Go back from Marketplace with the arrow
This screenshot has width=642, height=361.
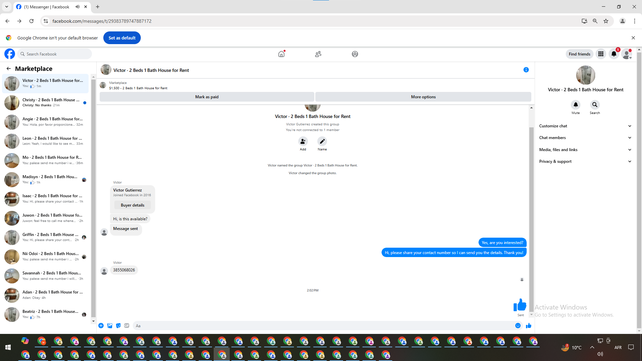[x=9, y=69]
